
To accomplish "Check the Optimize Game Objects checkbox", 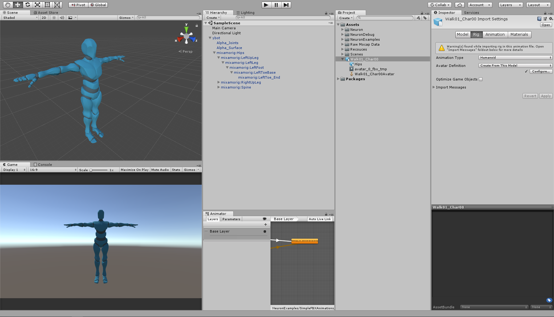I will pos(481,79).
